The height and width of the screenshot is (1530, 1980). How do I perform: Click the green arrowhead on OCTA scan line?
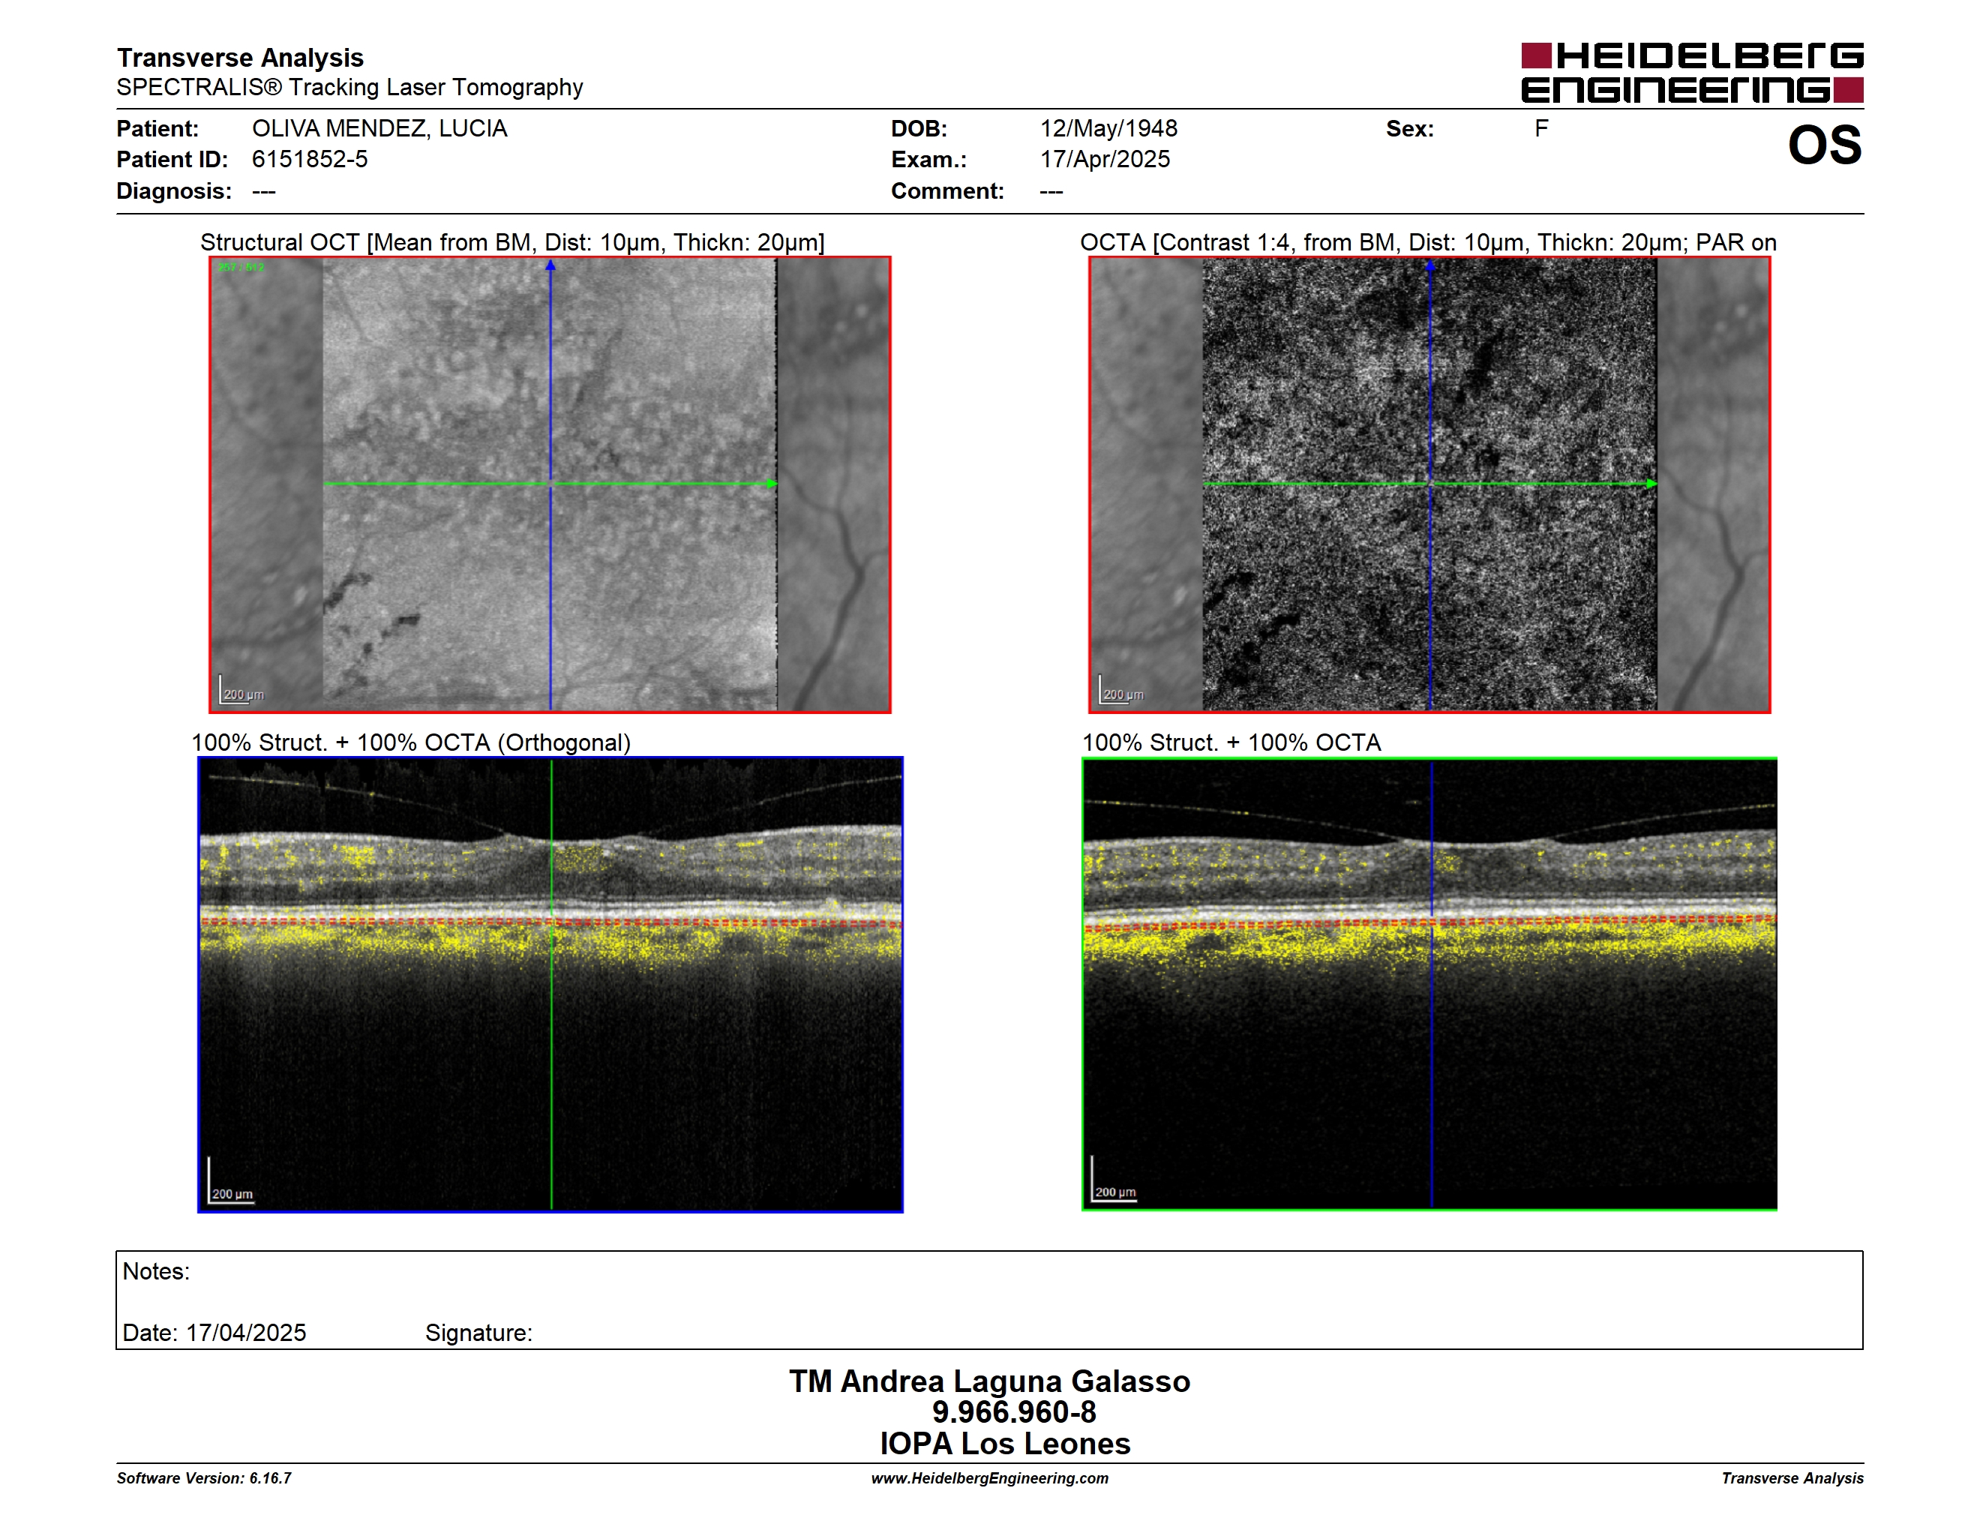point(1651,484)
